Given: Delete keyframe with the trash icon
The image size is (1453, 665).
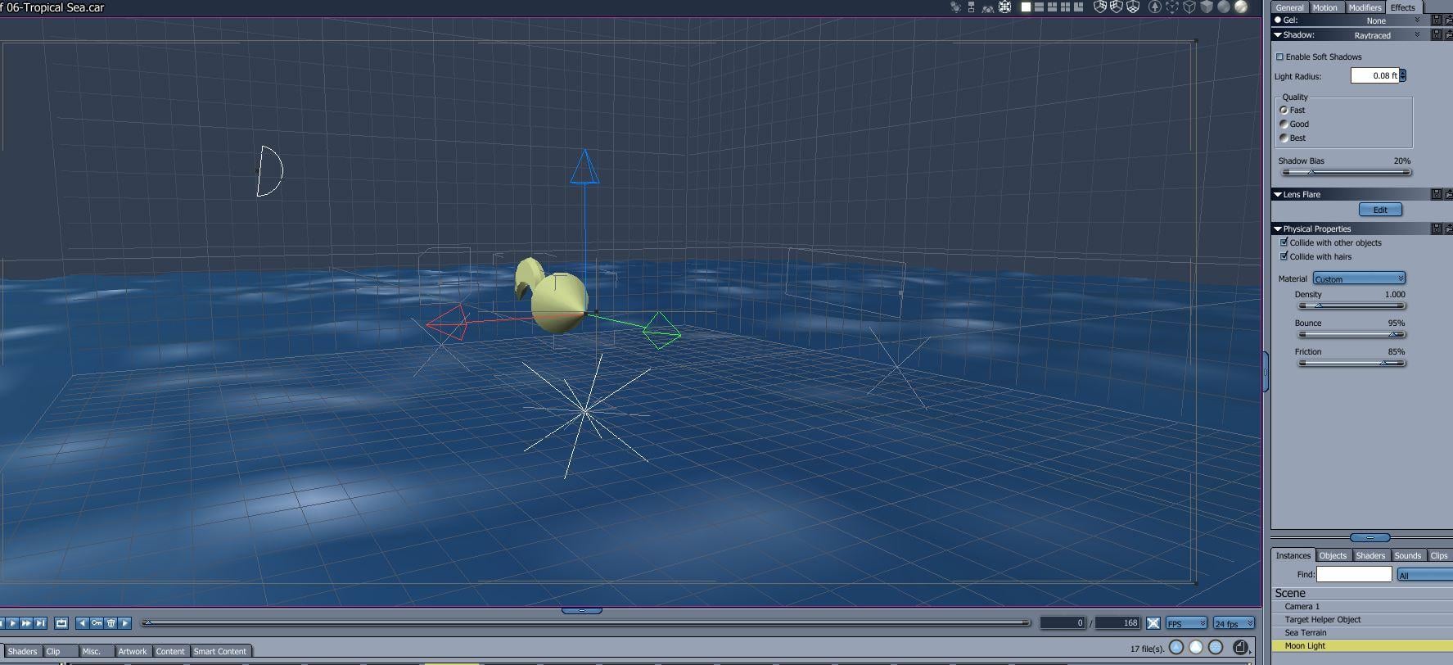Looking at the screenshot, I should [111, 623].
